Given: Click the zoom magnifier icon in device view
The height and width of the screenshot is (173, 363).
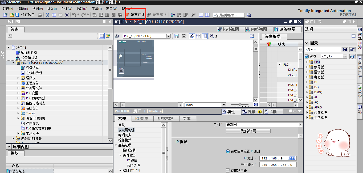Looking at the screenshot, I should tap(212, 36).
